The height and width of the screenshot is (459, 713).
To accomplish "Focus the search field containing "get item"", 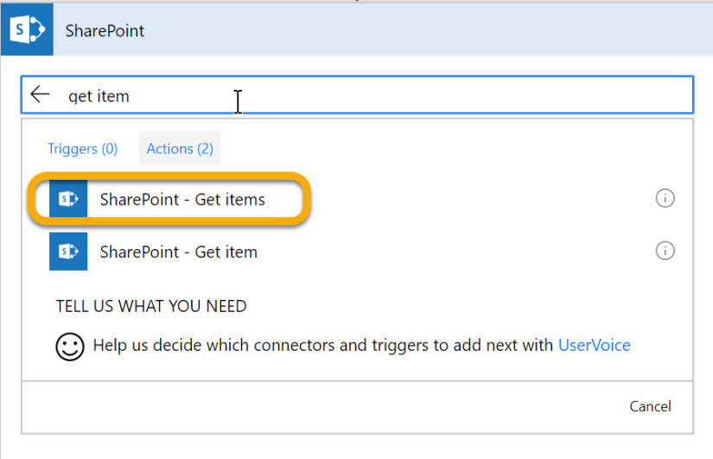I will pos(372,95).
